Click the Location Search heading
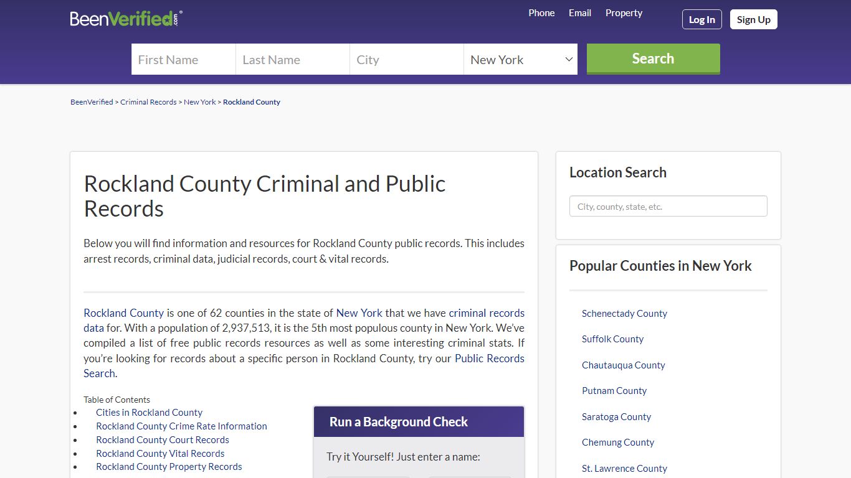The width and height of the screenshot is (851, 478). (x=618, y=172)
